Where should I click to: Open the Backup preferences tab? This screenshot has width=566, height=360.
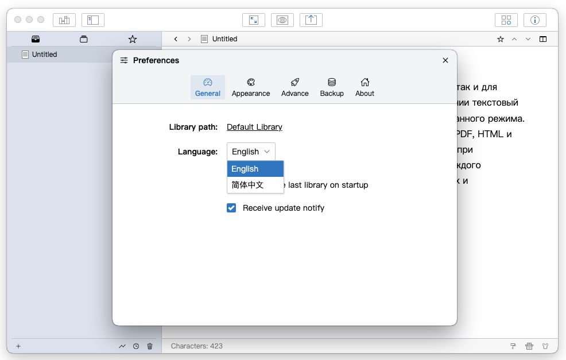pos(331,87)
